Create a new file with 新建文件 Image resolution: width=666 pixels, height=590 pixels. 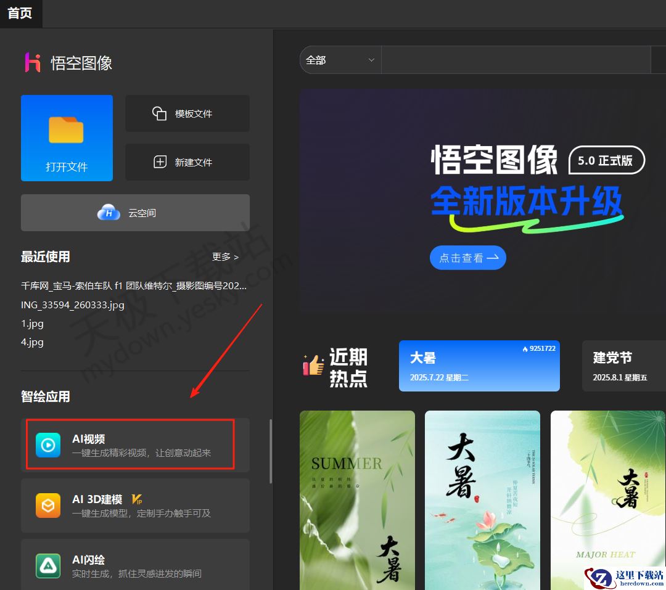187,162
